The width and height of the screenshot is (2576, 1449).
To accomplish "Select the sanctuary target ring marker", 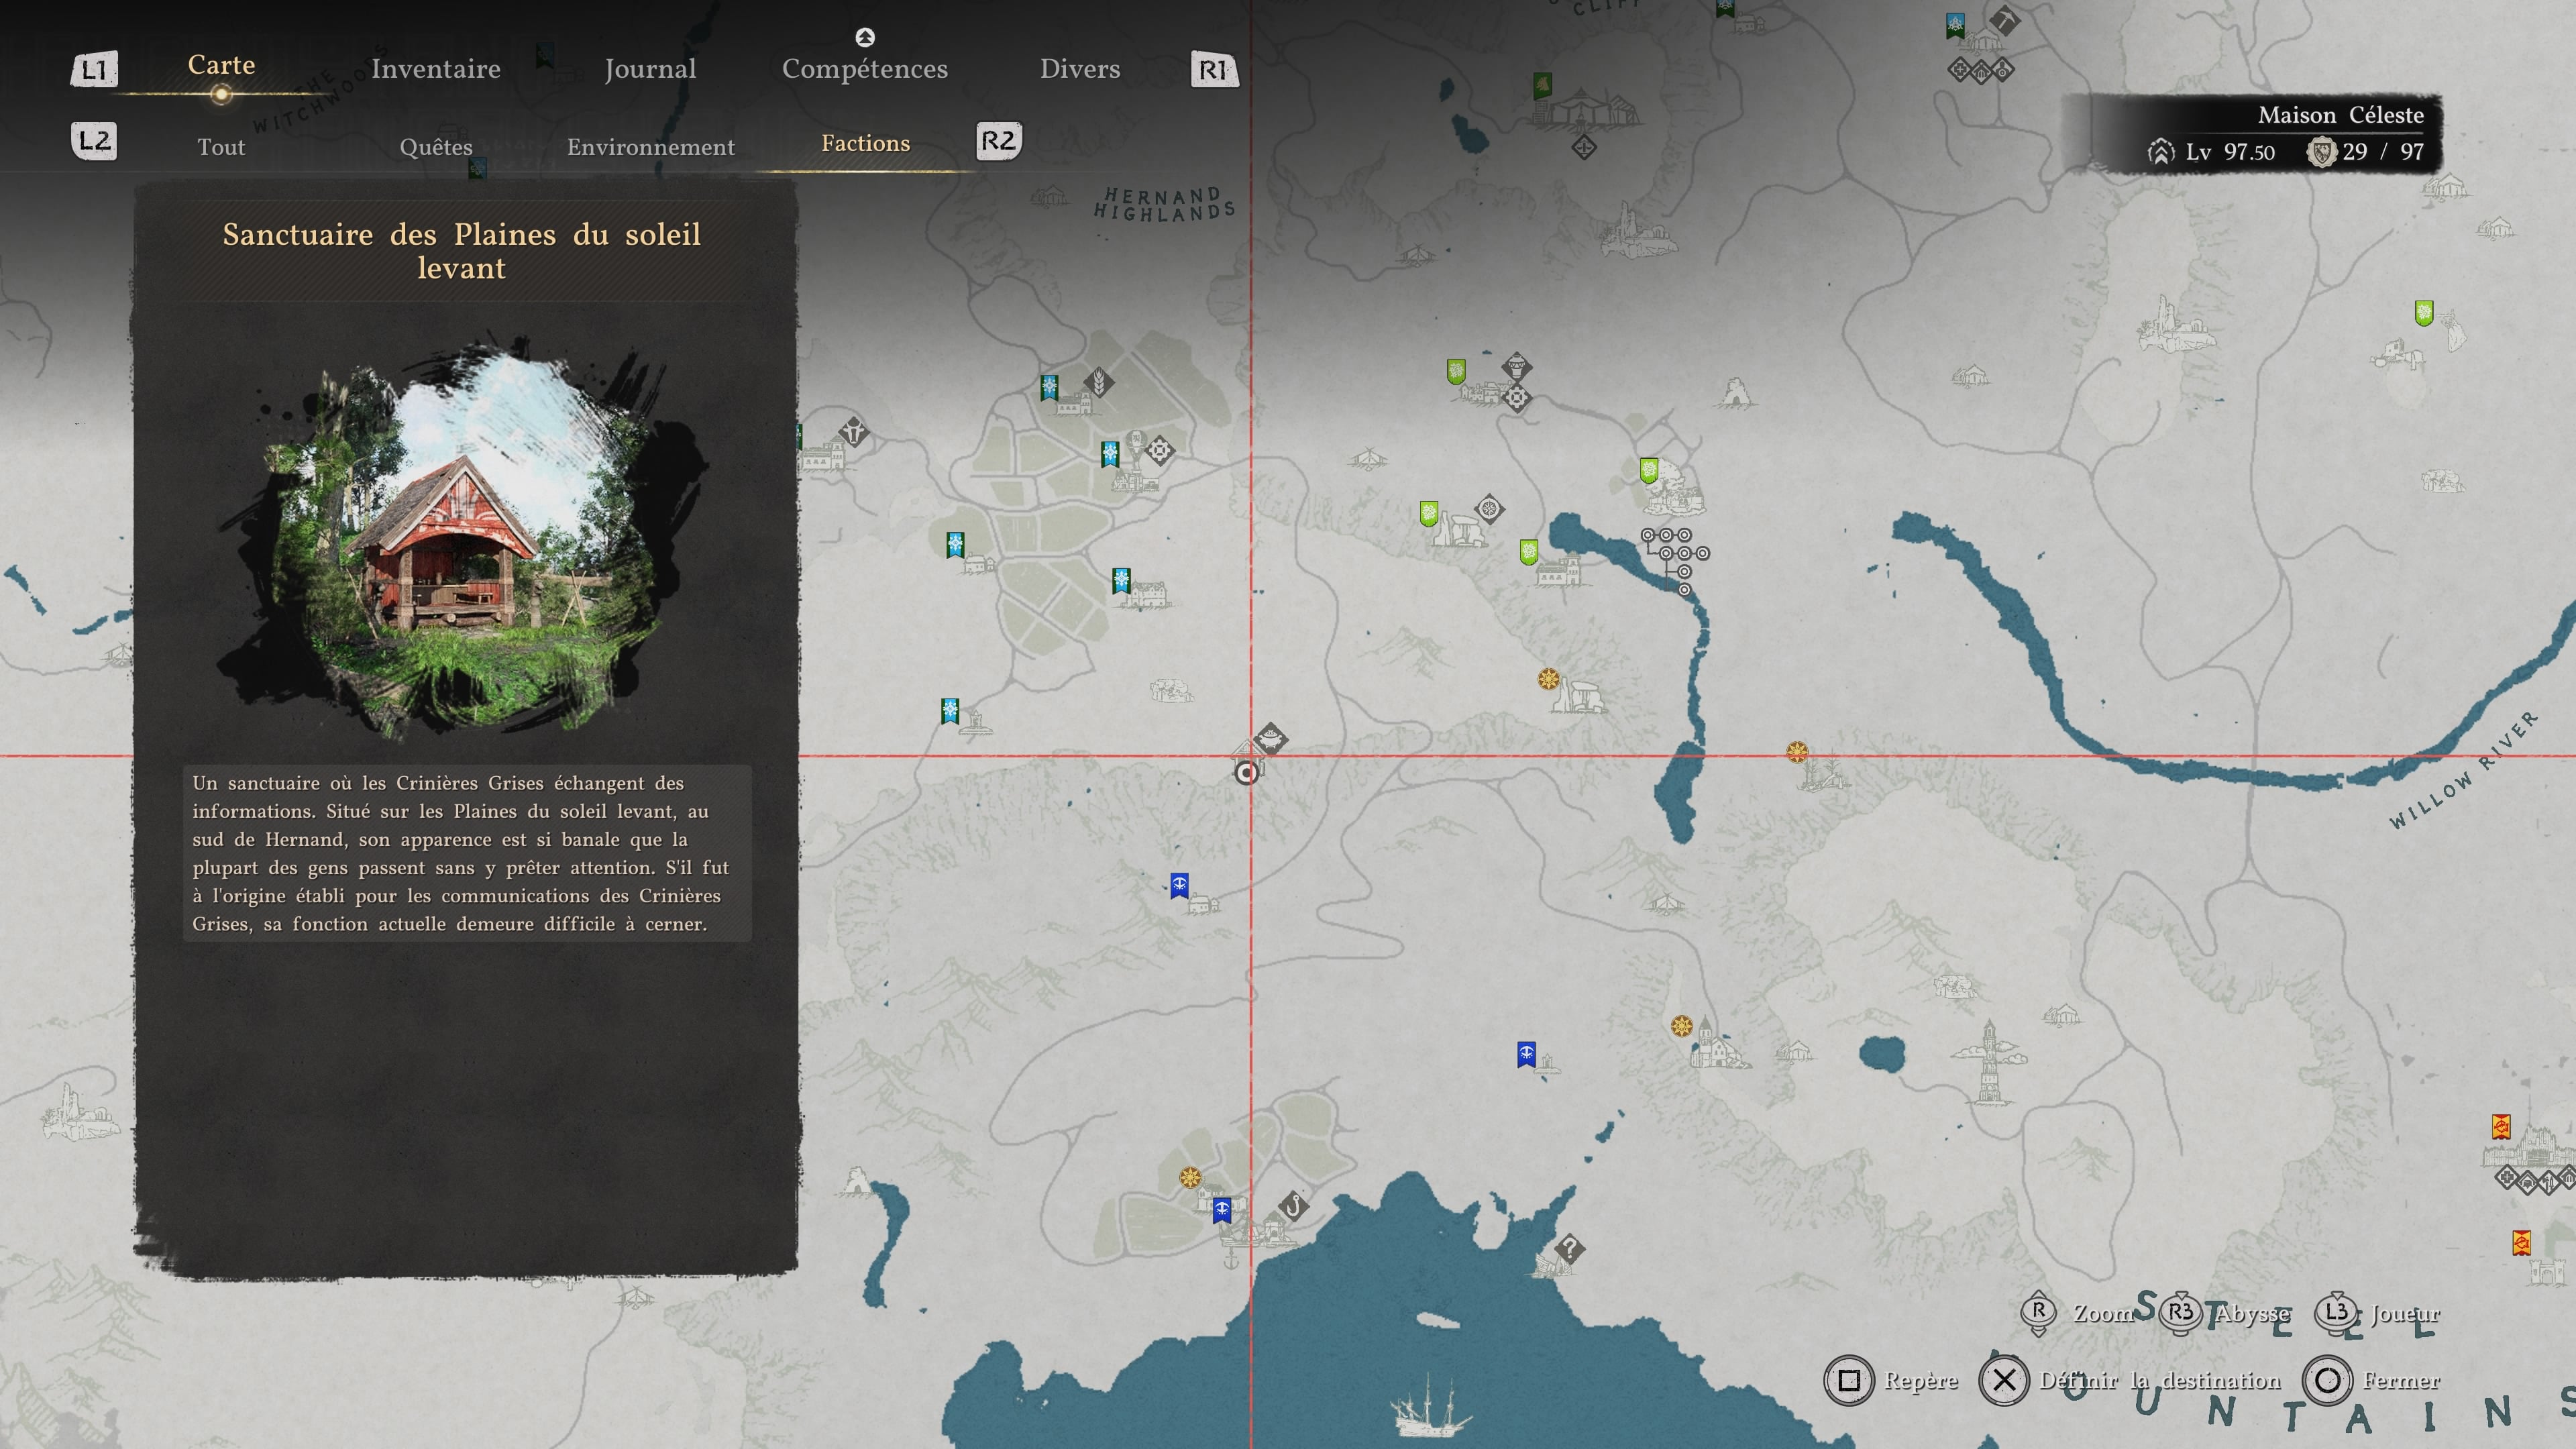I will point(1246,773).
